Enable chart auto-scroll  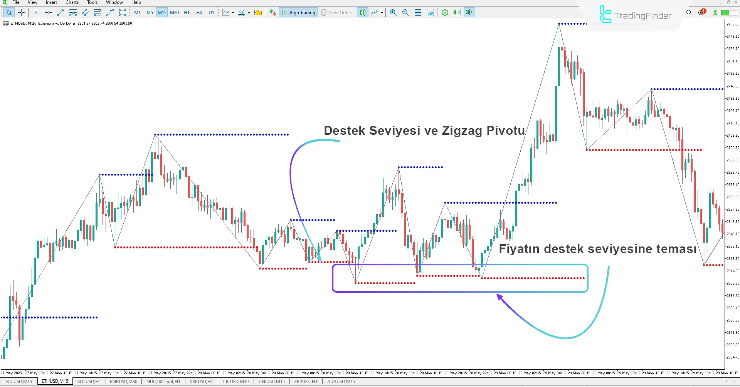pos(457,12)
